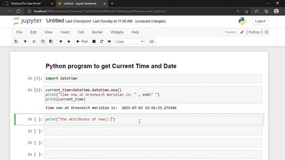
Task: Close the Untitled Jupyter Notebook tab
Action: pyautogui.click(x=105, y=4)
